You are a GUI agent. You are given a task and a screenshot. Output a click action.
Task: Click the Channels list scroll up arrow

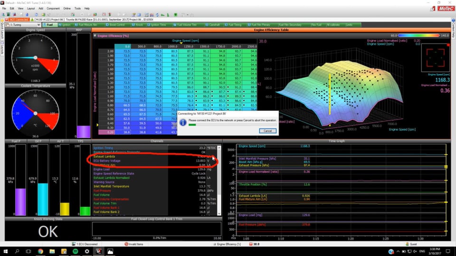219,148
